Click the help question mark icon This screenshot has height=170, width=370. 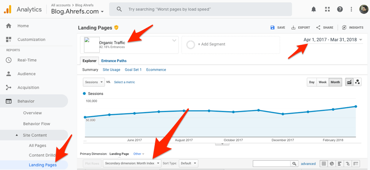340,9
